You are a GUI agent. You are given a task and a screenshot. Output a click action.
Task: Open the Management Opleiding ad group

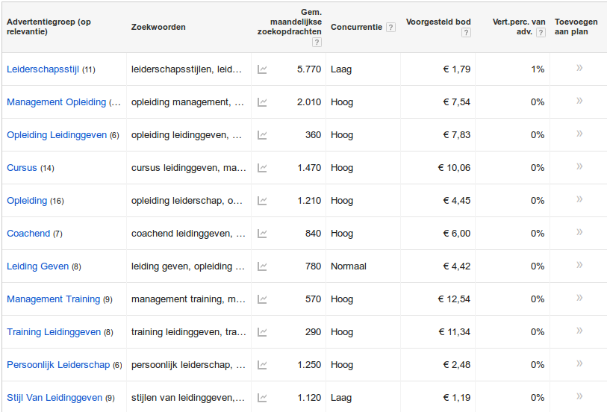click(x=56, y=102)
